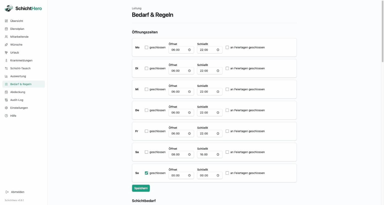Mark Montag as geschlossen

click(146, 48)
